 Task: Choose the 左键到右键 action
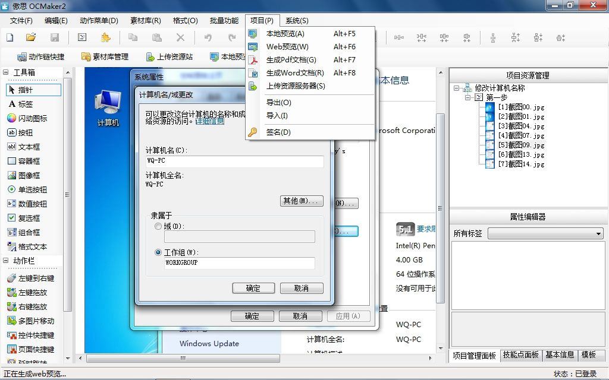coord(31,278)
